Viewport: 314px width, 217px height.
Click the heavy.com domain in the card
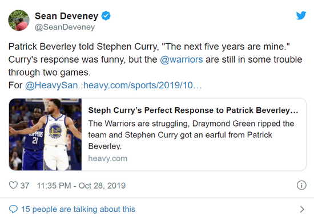pos(108,158)
